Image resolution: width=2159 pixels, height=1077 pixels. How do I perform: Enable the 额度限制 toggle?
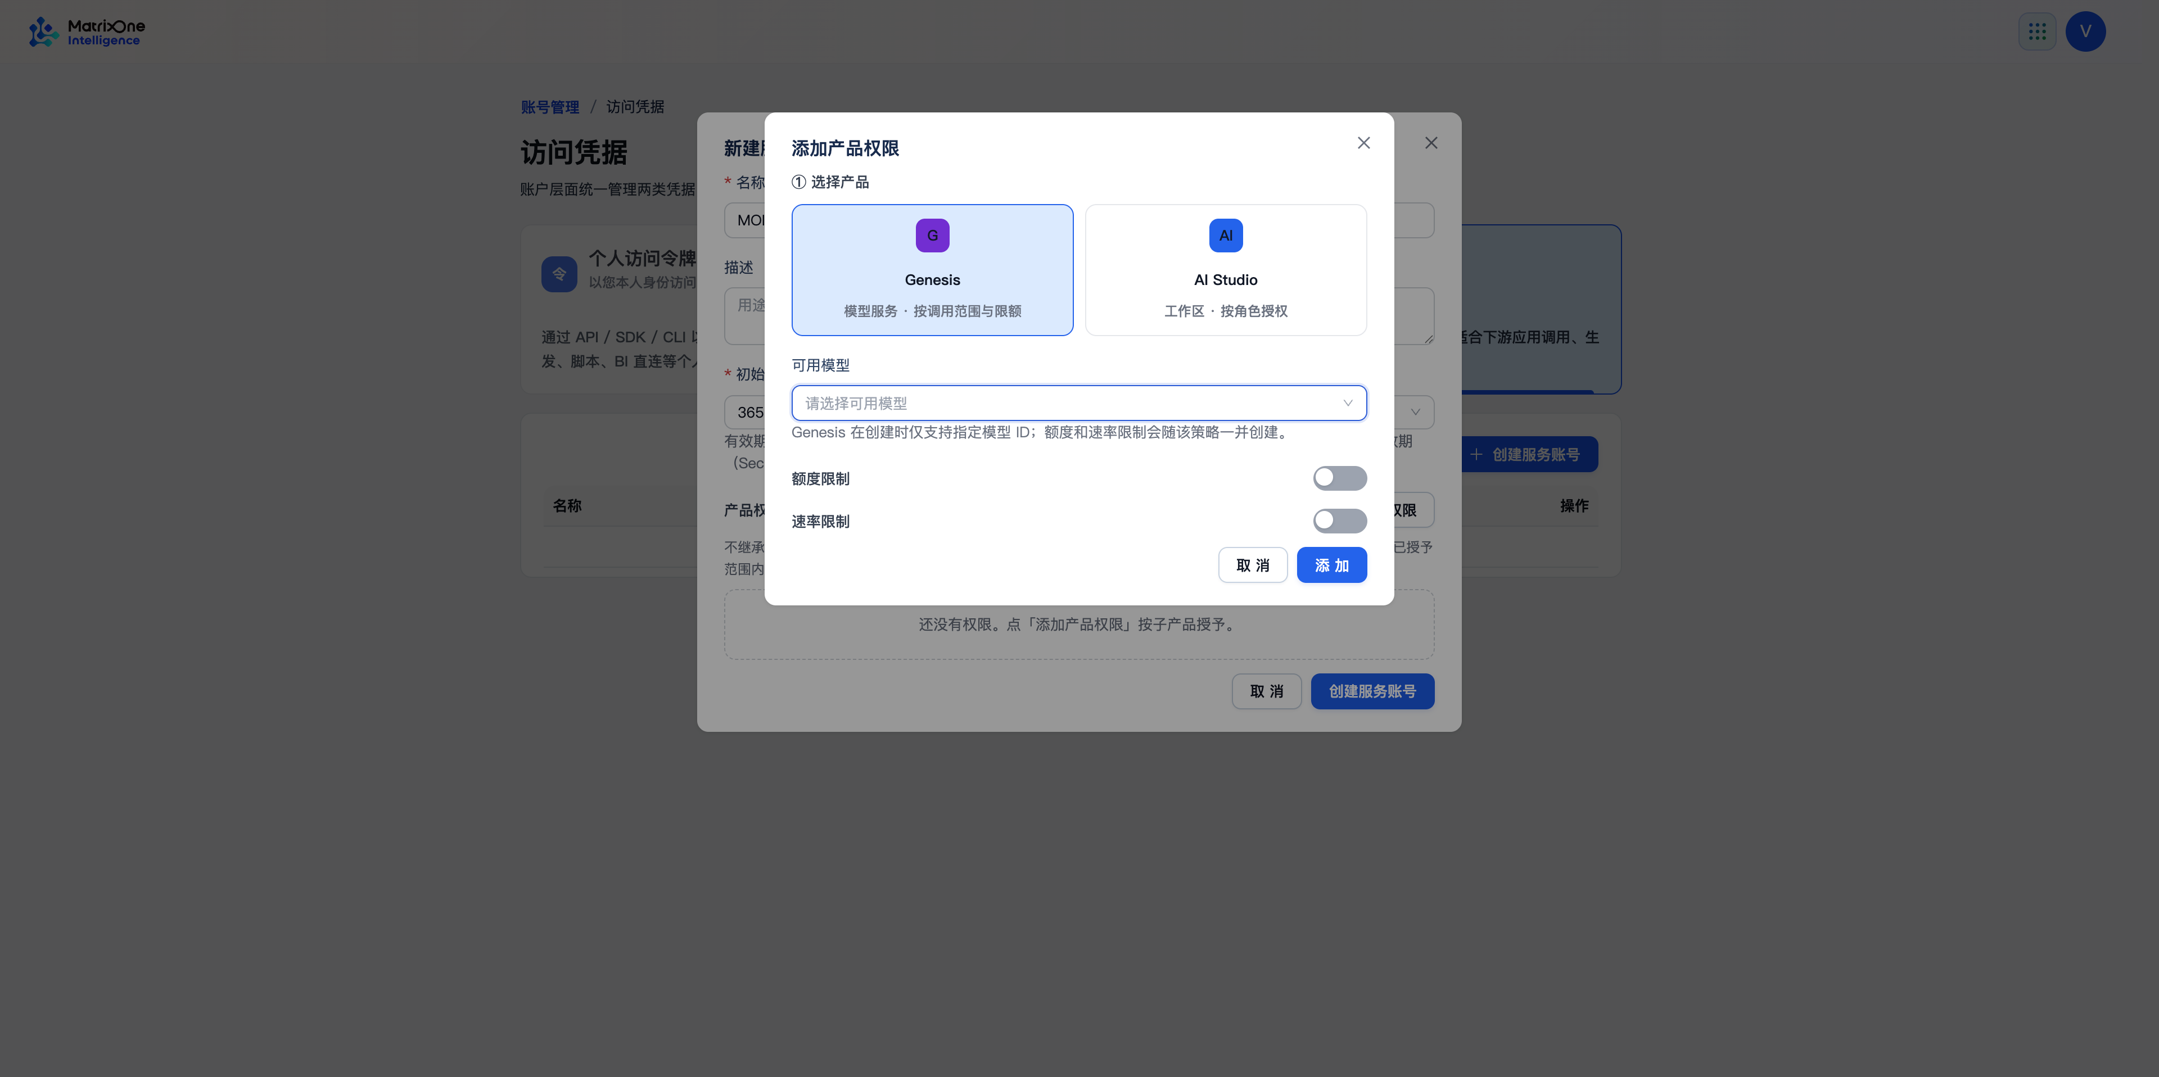(x=1339, y=478)
